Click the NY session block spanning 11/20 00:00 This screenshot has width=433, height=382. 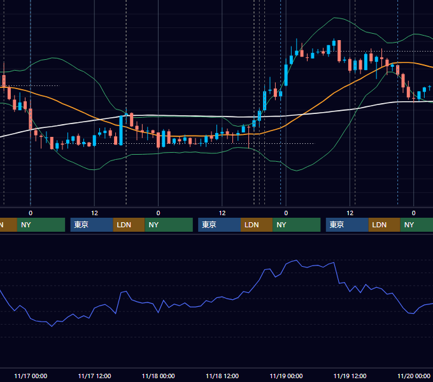pos(416,225)
